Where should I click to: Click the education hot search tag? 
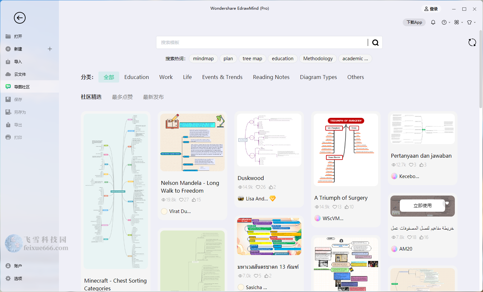coord(283,59)
